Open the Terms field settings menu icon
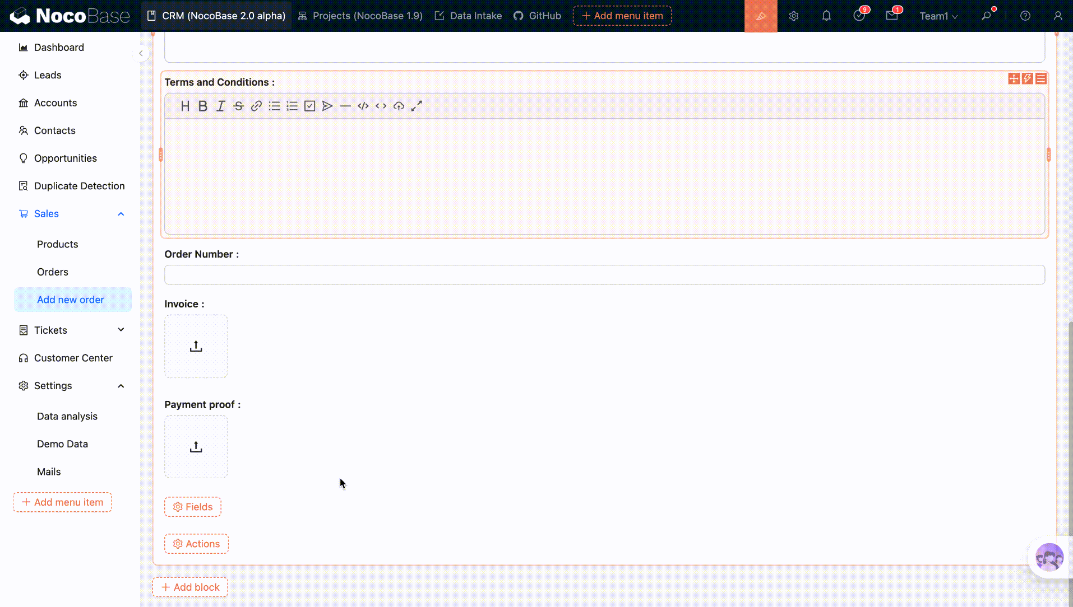Screen dimensions: 1073x607 tap(1040, 78)
